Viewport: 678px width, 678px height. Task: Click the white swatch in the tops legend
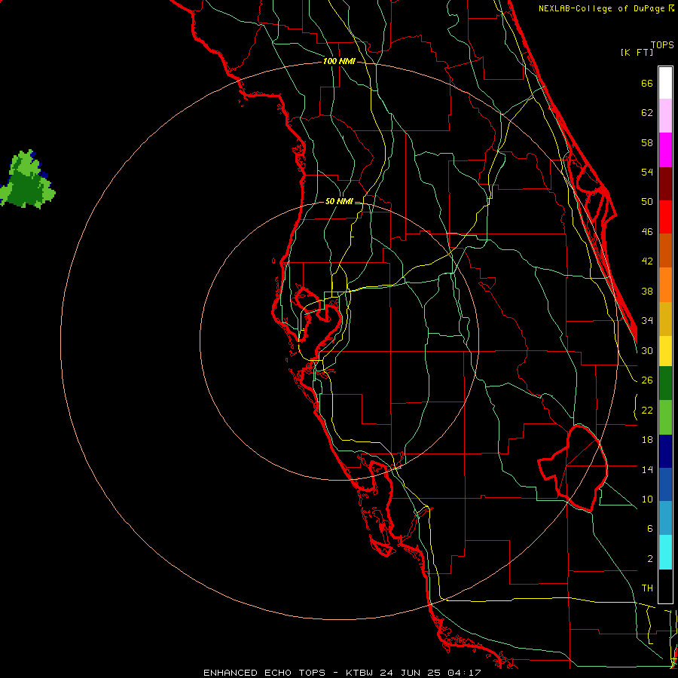click(665, 83)
